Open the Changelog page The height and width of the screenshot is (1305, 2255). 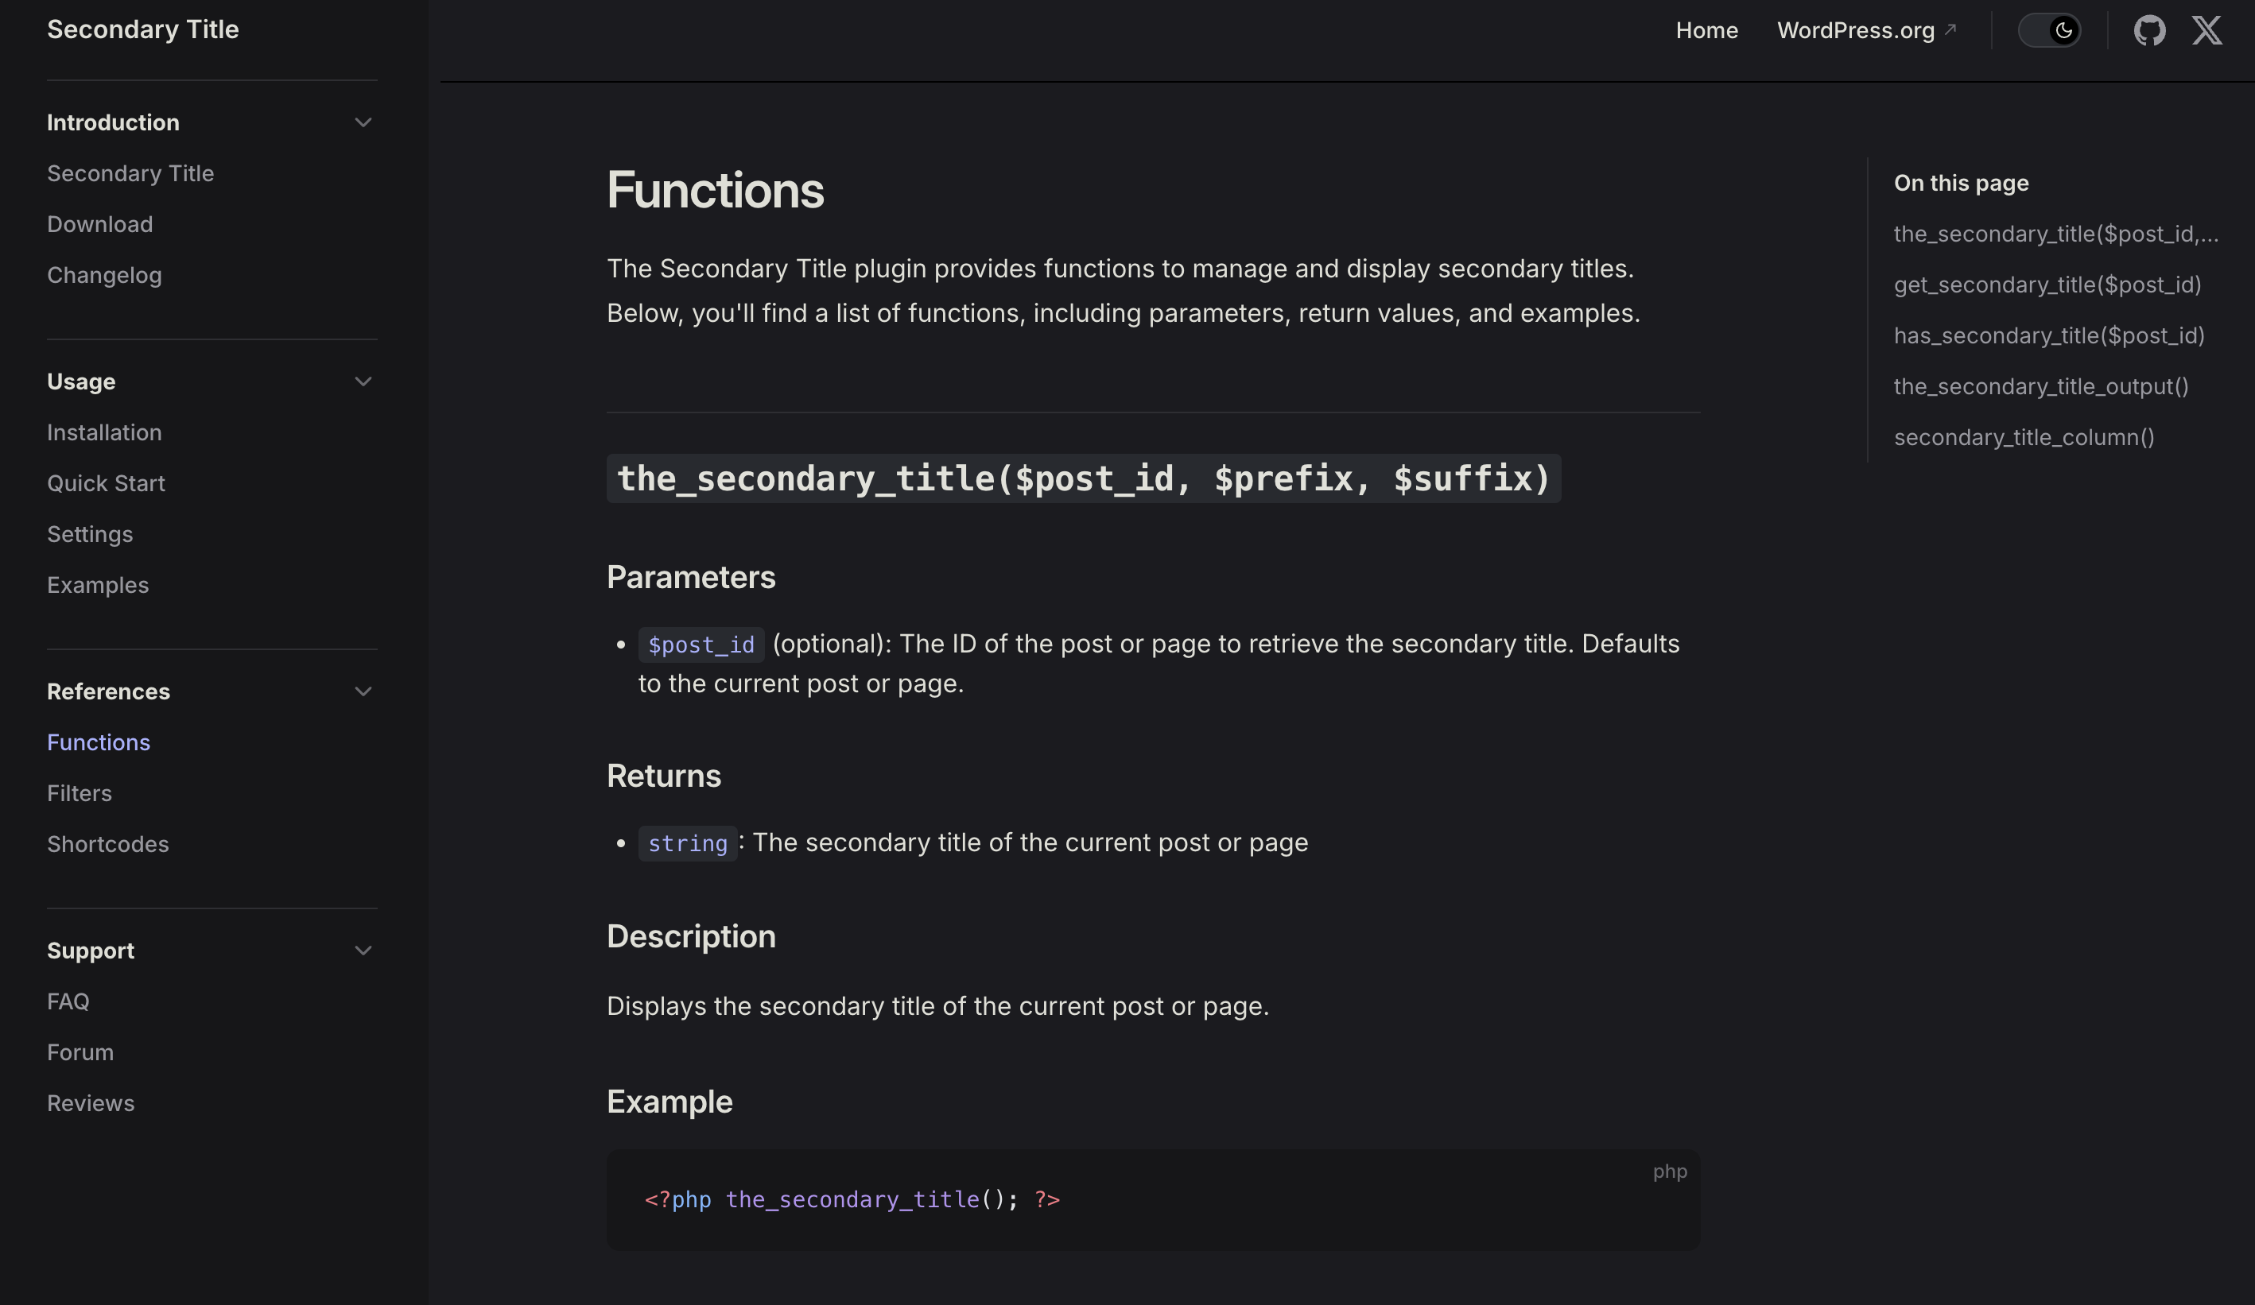pos(105,276)
